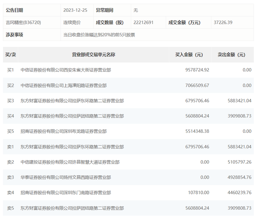Select 5883421.04 in the 买3 row
The width and height of the screenshot is (256, 217).
pos(240,101)
